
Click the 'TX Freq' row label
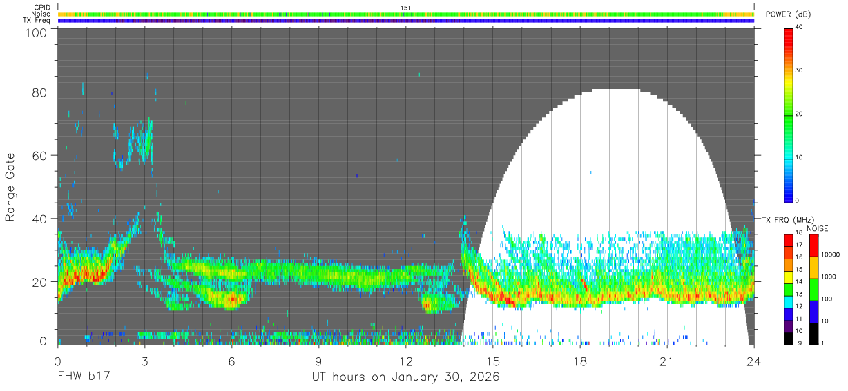[37, 21]
